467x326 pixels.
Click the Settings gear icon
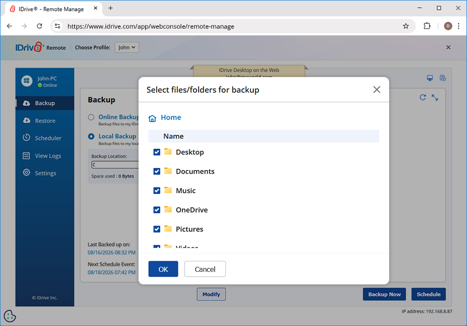click(x=26, y=173)
